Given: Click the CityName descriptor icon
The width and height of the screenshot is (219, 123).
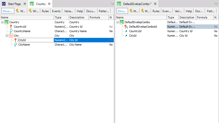Looking at the screenshot, I should 16,45.
